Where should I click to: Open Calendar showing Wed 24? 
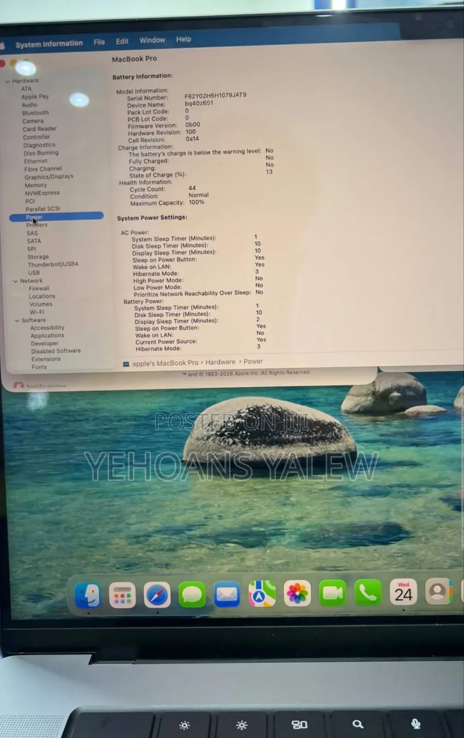403,592
